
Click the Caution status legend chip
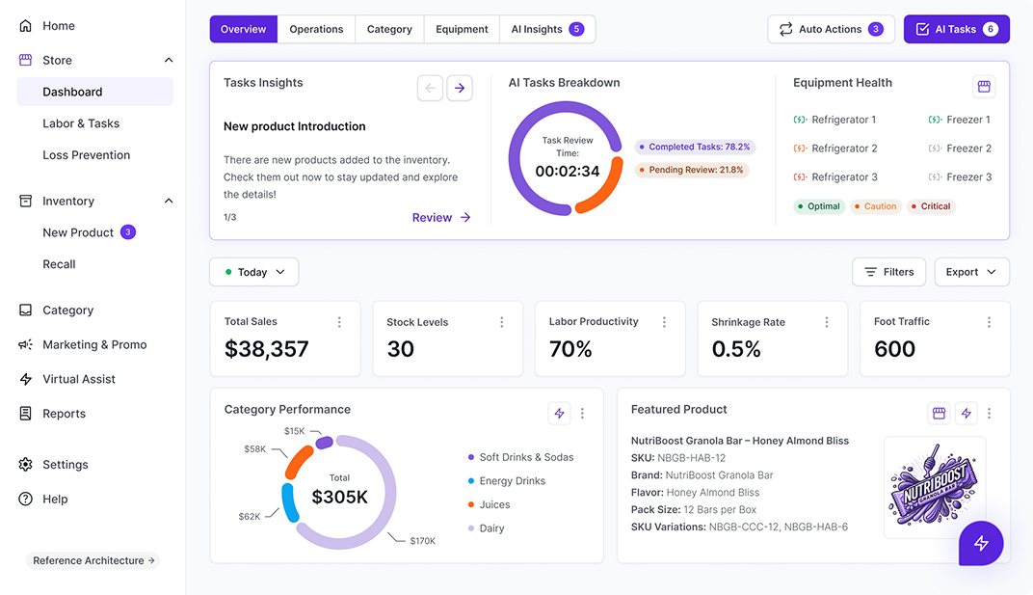876,206
